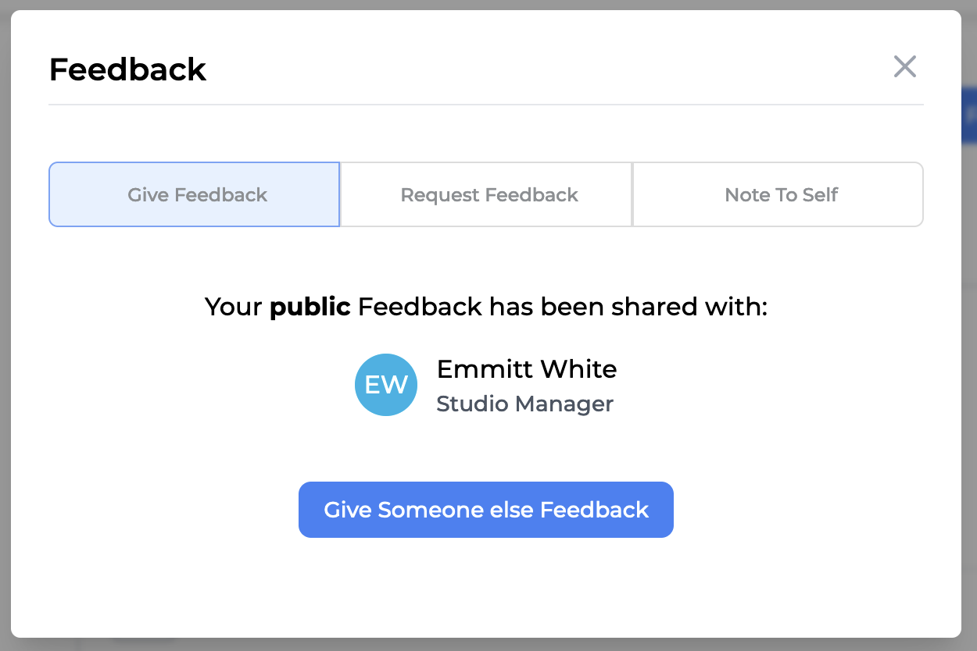This screenshot has width=977, height=651.
Task: Click the word "Feedback" in the confirmation message
Action: [420, 307]
